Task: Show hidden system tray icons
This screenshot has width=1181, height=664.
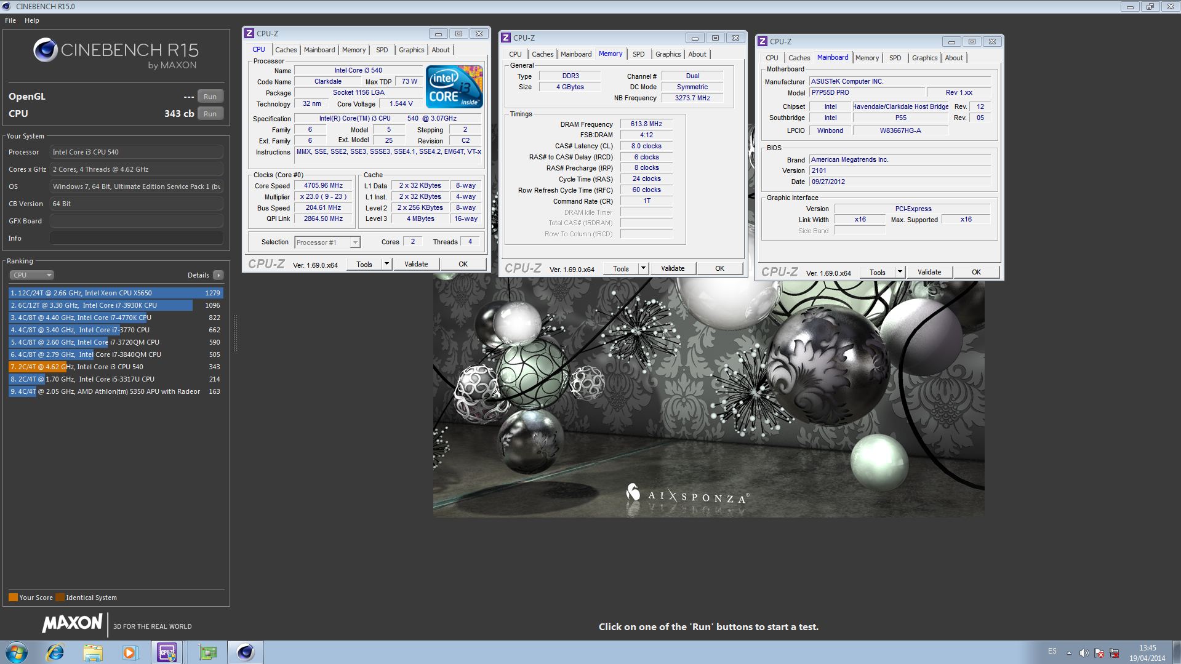Action: (1069, 652)
